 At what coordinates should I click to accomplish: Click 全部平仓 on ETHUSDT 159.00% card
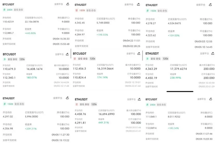pos(201,5)
